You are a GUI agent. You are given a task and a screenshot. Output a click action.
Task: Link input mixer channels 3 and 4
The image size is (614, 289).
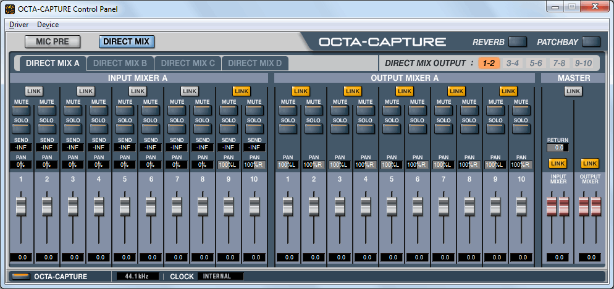click(x=86, y=91)
